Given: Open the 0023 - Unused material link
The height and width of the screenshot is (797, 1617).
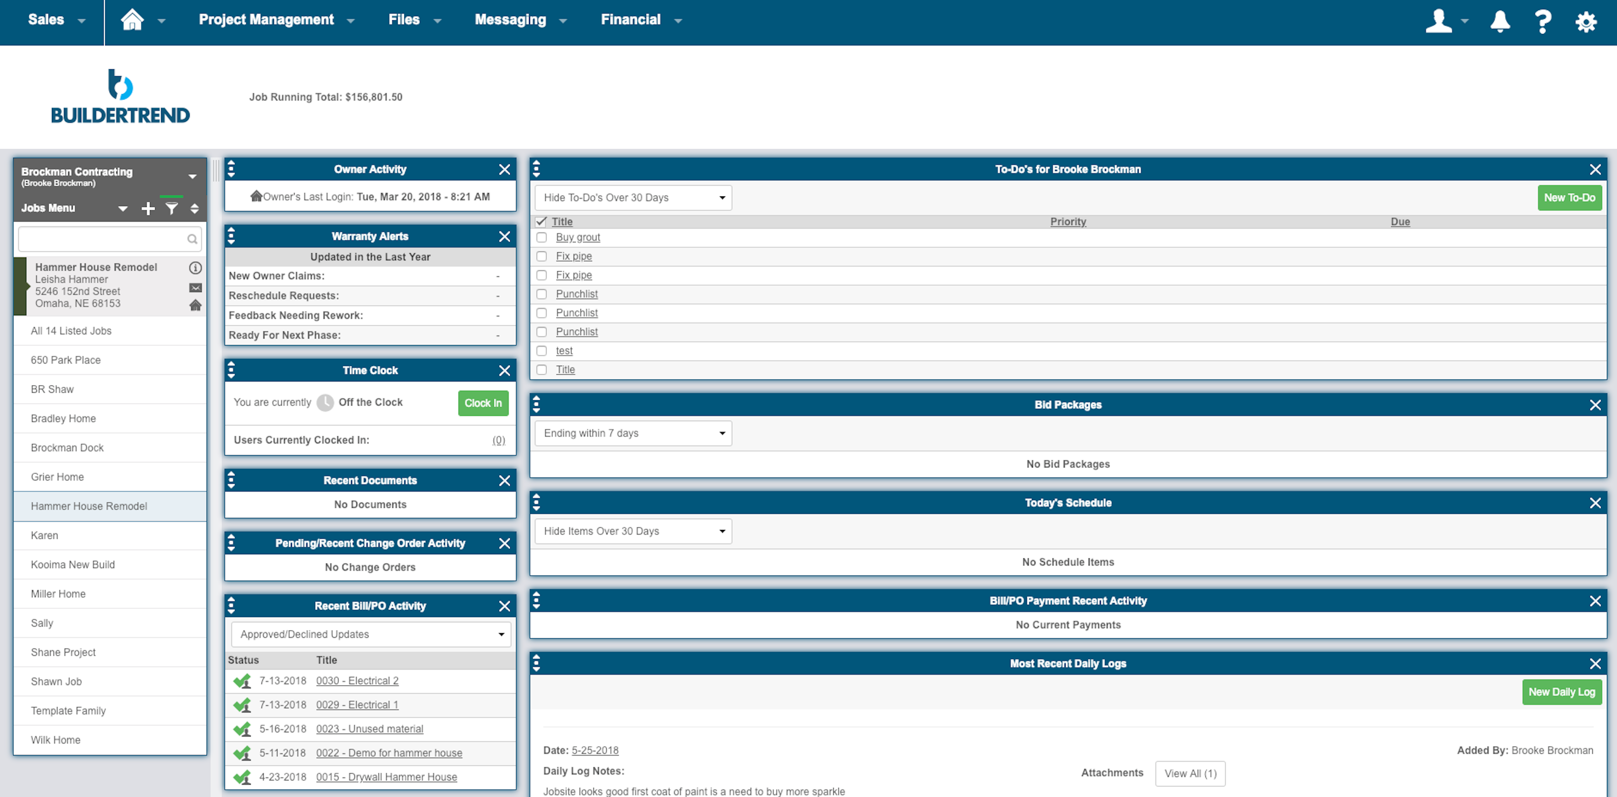Looking at the screenshot, I should pos(369,729).
